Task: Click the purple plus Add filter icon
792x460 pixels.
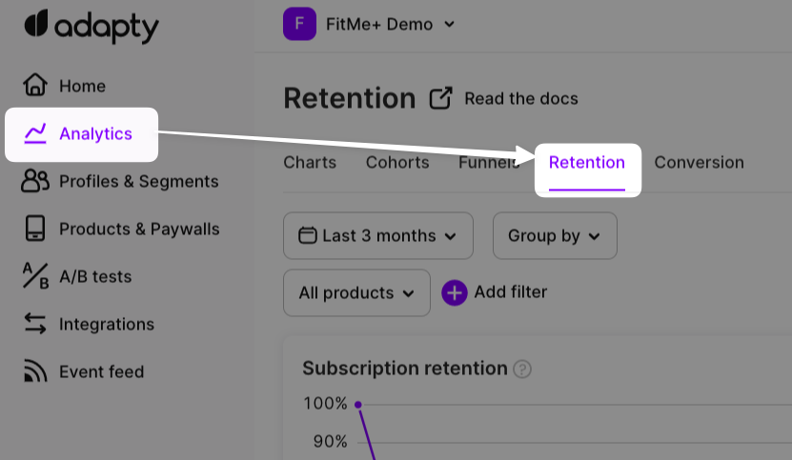Action: [x=454, y=292]
